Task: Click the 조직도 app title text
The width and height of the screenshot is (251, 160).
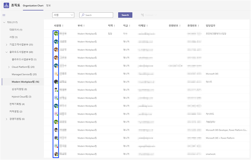Action: 16,5
